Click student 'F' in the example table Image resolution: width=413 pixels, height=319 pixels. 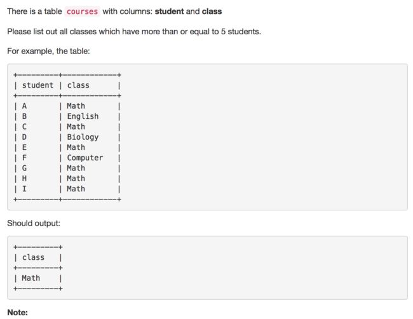(x=24, y=158)
